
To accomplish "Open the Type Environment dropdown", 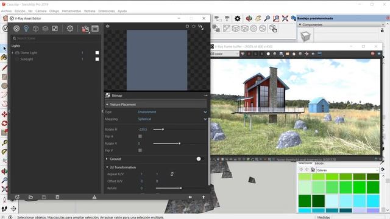I will (172, 112).
